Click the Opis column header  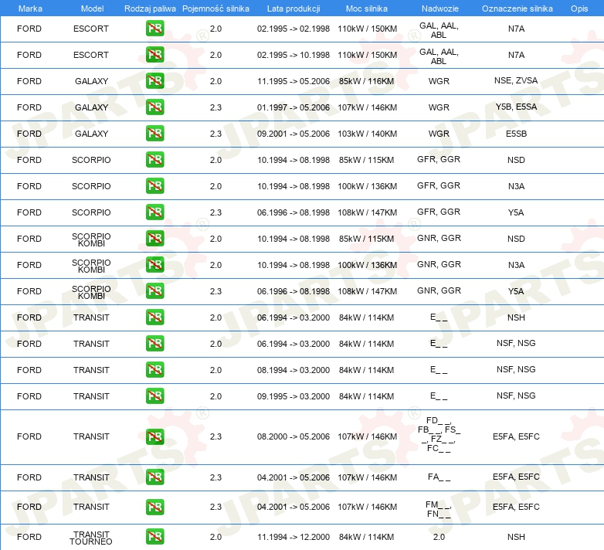(579, 8)
